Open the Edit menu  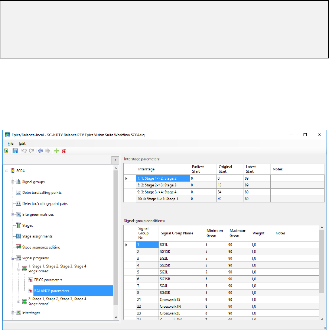coord(22,143)
